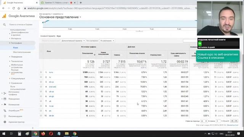
Task: Check the box for row 10 de-de
Action: click(x=41, y=116)
